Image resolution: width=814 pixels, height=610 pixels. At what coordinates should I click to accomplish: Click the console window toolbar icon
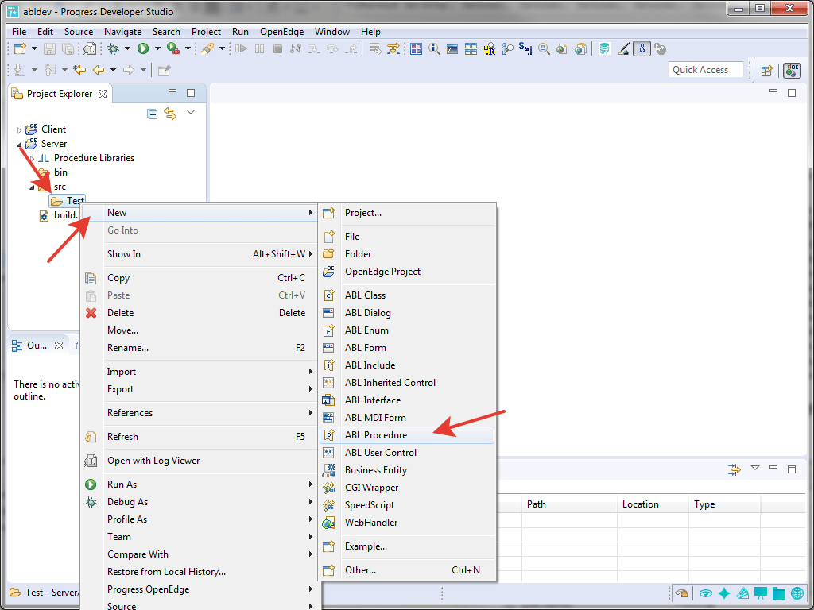coord(452,48)
